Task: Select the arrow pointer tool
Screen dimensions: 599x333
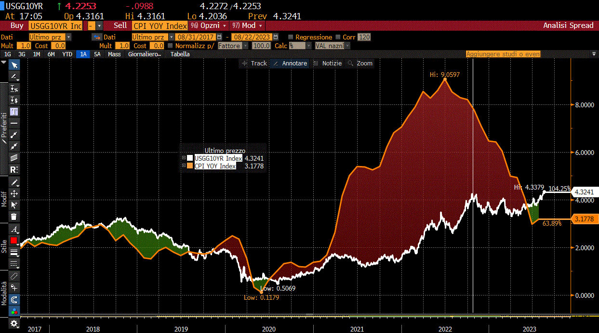Action: tap(14, 65)
